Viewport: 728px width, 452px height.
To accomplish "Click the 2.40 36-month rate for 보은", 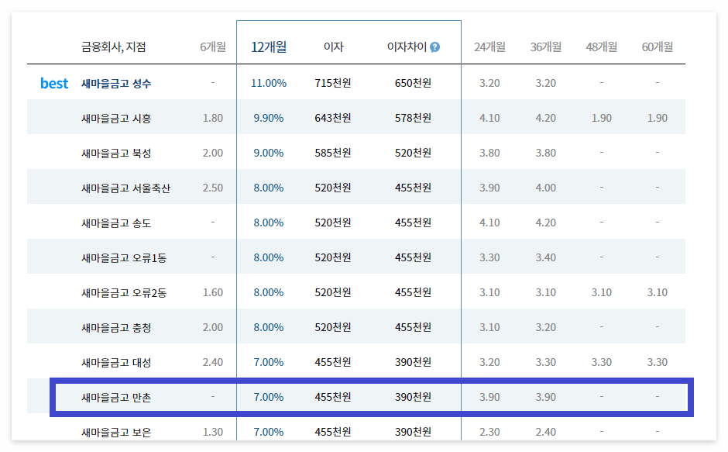I will click(545, 432).
